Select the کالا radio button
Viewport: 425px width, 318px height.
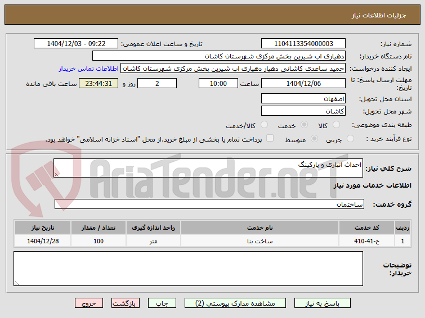click(x=336, y=125)
